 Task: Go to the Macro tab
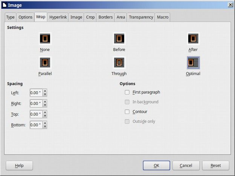click(163, 17)
